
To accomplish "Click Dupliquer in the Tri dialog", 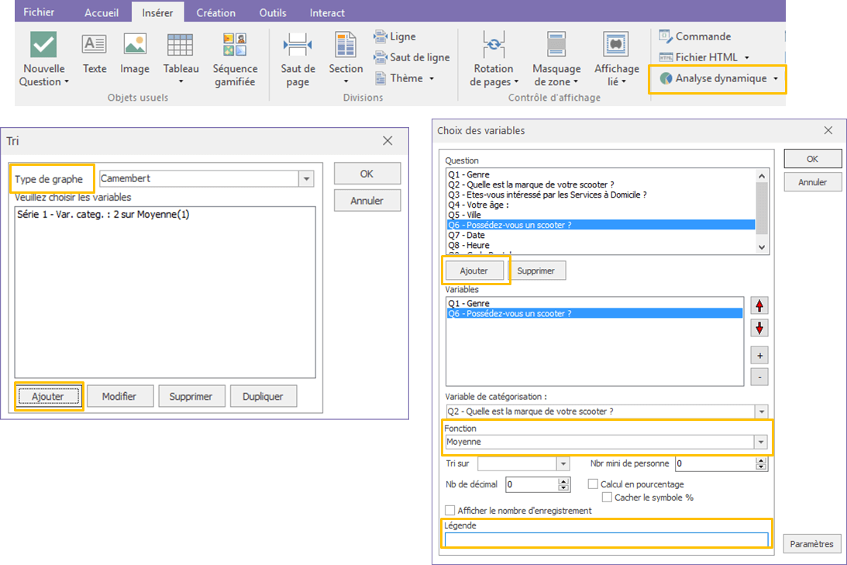I will (263, 397).
